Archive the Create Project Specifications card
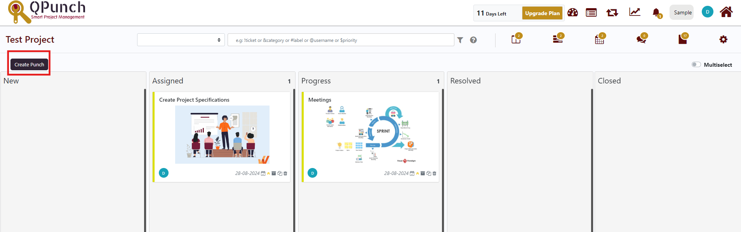This screenshot has width=741, height=232. (273, 173)
